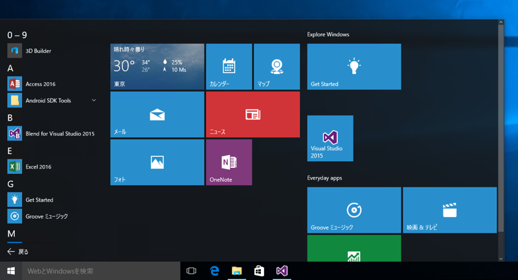The width and height of the screenshot is (518, 280).
Task: Launch Microsoft Edge from the taskbar
Action: (214, 271)
